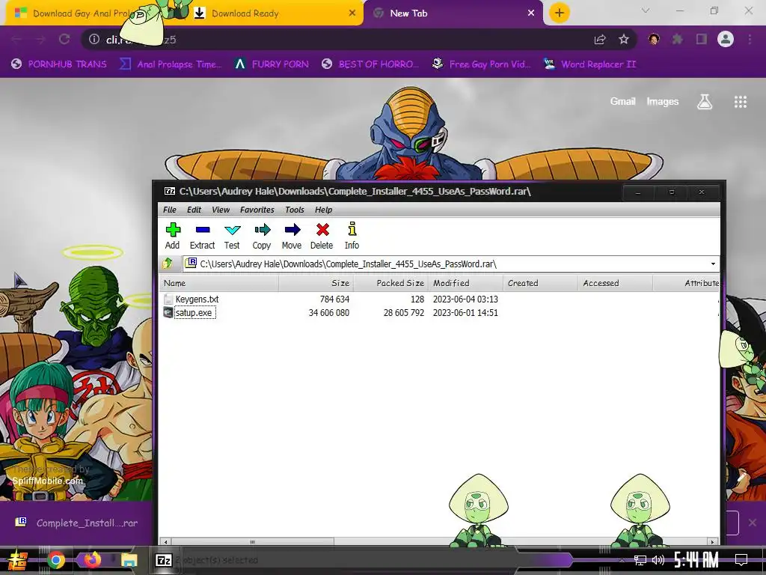The width and height of the screenshot is (766, 575).
Task: Bookmark this page with the star icon
Action: [x=624, y=39]
